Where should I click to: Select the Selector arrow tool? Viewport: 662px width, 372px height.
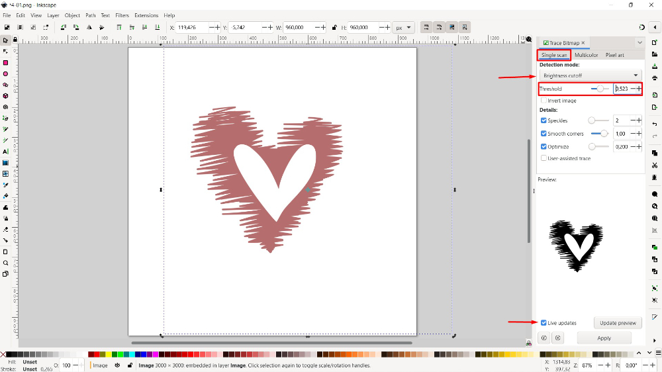[5, 40]
